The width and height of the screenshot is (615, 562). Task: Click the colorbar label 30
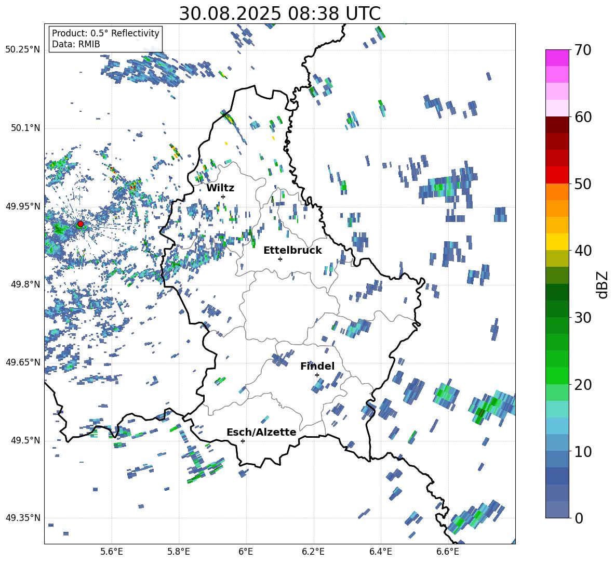pyautogui.click(x=583, y=317)
